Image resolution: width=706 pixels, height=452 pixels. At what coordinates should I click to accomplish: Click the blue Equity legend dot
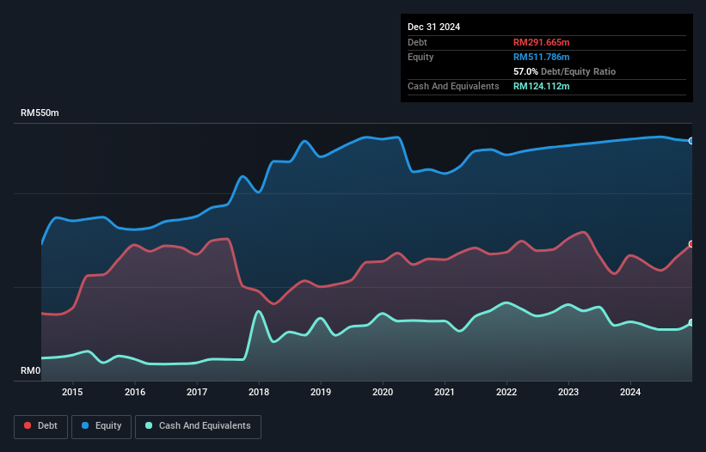pyautogui.click(x=85, y=425)
